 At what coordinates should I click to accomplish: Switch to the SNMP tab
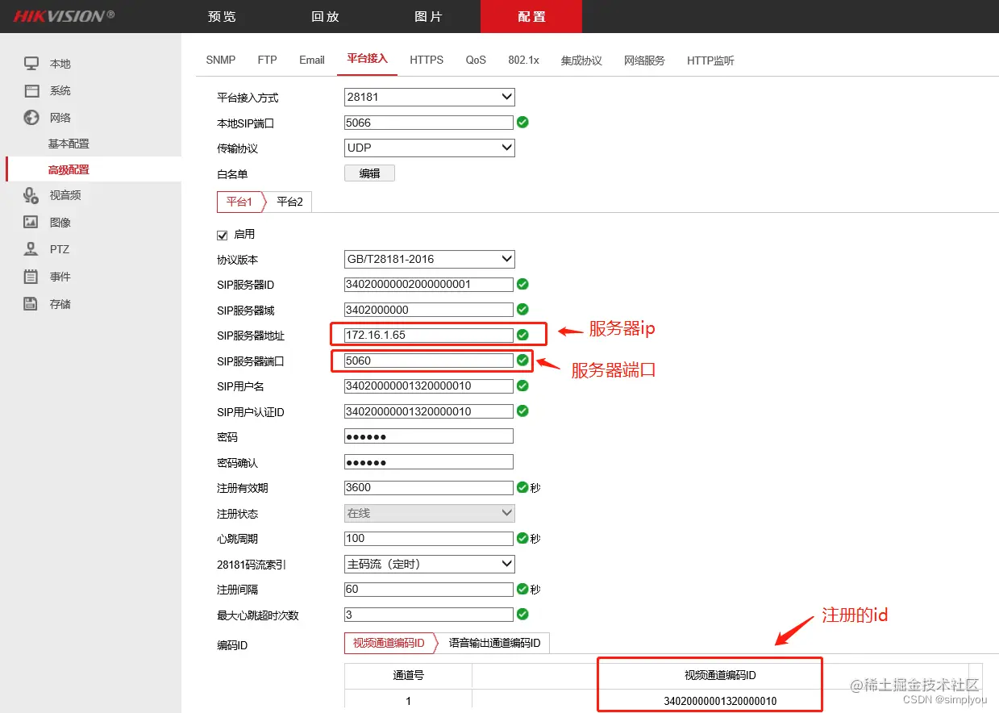[221, 60]
